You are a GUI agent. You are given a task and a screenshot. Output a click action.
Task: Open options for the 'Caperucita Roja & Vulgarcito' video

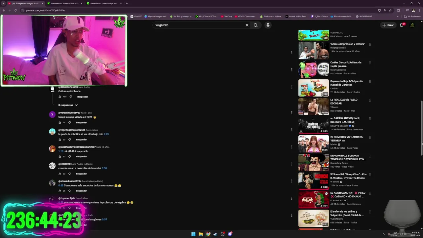(370, 81)
